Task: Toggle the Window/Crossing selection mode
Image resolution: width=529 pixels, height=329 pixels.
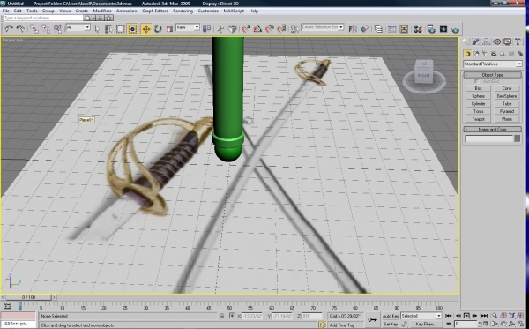Action: [x=132, y=29]
